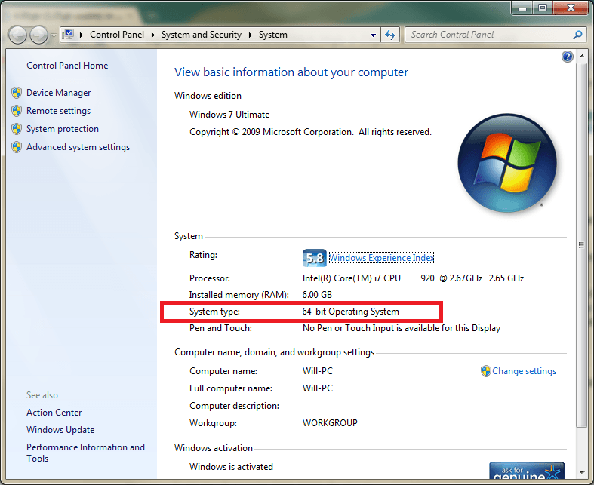This screenshot has height=485, width=594.
Task: Click shield icon beside Remote settings
Action: tap(17, 111)
